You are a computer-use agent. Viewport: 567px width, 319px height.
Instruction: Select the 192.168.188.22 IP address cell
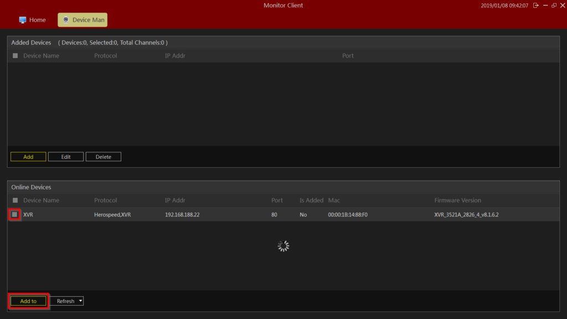click(182, 214)
